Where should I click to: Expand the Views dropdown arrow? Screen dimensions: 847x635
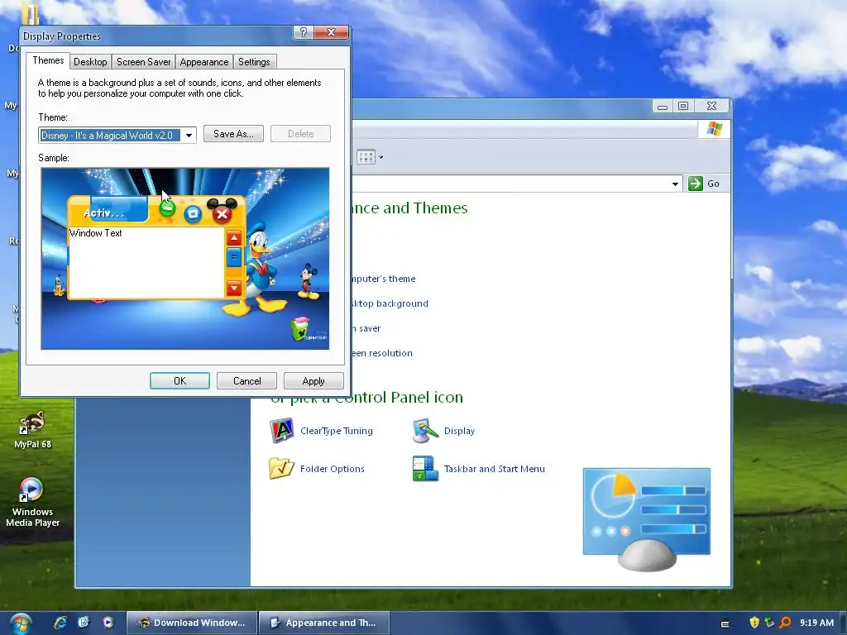click(380, 157)
